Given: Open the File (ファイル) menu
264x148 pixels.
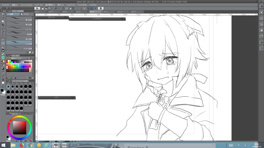Looking at the screenshot, I should point(6,5).
